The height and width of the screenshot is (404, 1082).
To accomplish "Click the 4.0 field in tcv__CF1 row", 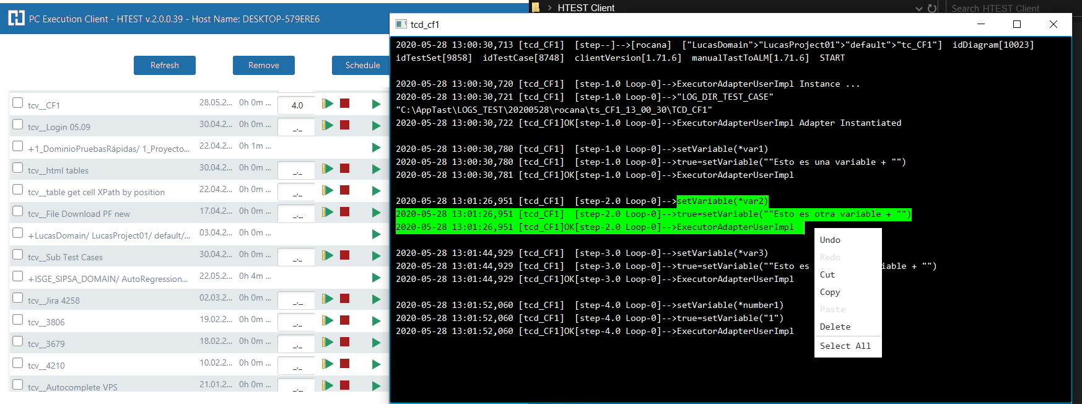I will click(297, 105).
